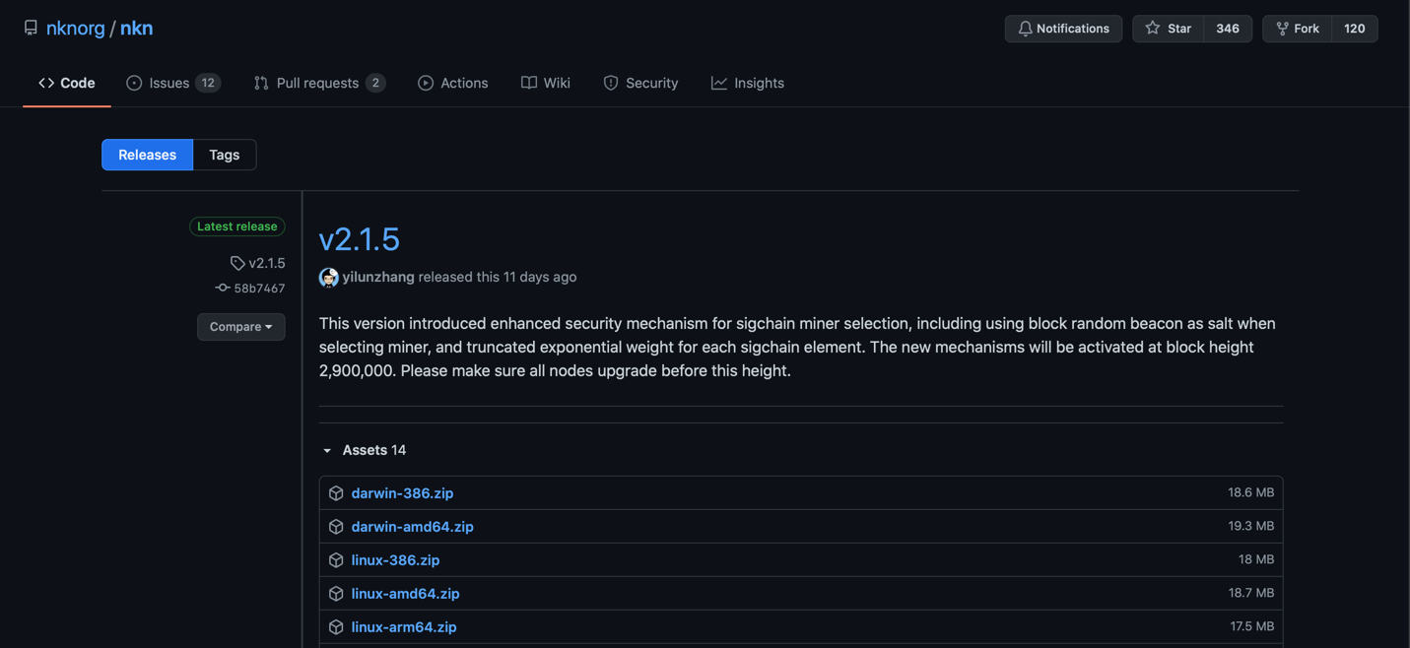Click the package icon beside linux-386.zip
Viewport: 1410px width, 648px height.
click(x=336, y=560)
